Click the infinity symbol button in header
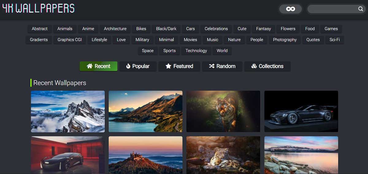 point(290,9)
